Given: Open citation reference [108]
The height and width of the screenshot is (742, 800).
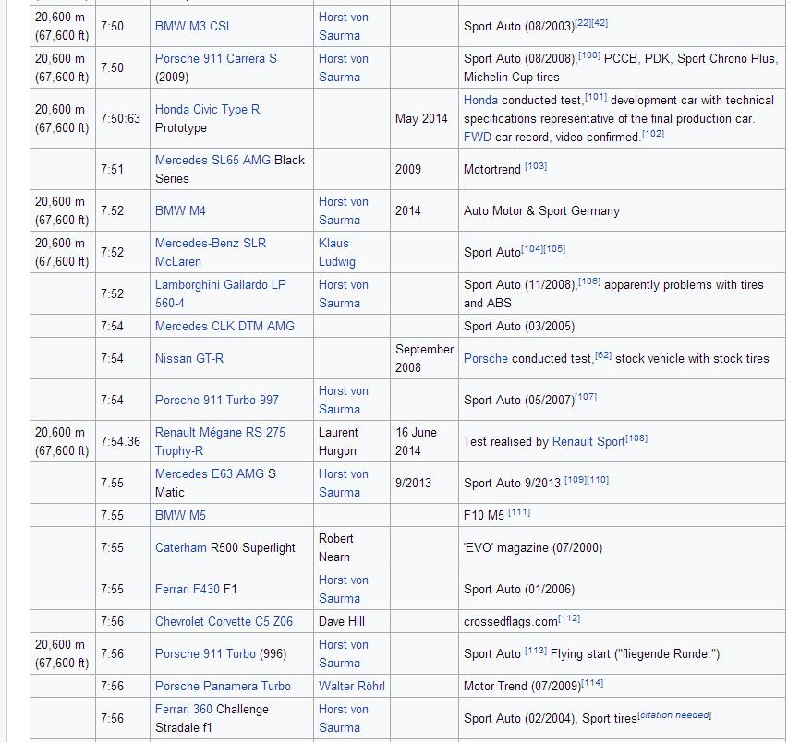Looking at the screenshot, I should click(x=636, y=438).
